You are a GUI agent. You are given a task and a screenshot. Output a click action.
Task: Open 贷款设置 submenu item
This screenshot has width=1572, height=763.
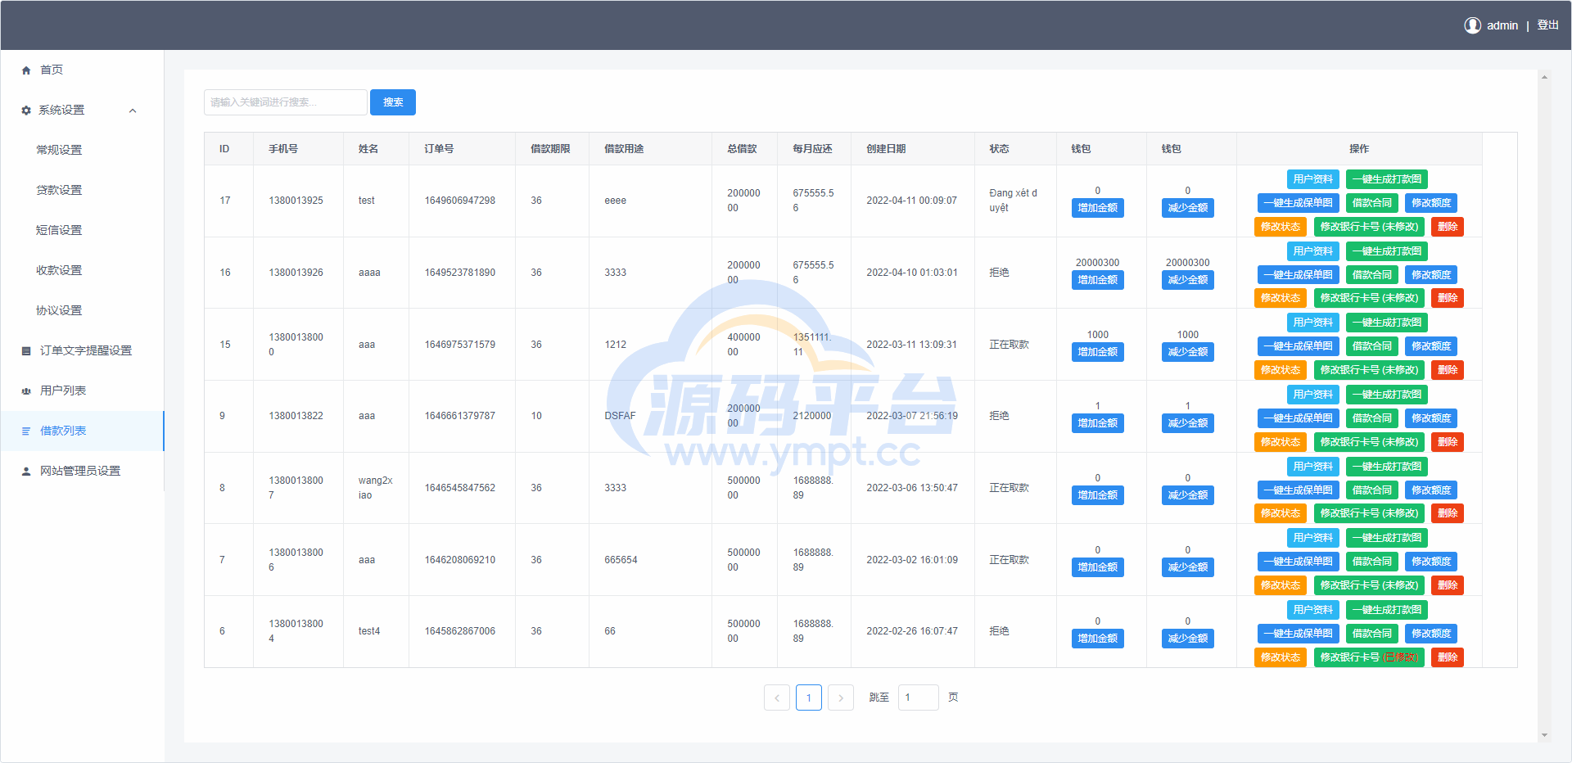(x=59, y=190)
